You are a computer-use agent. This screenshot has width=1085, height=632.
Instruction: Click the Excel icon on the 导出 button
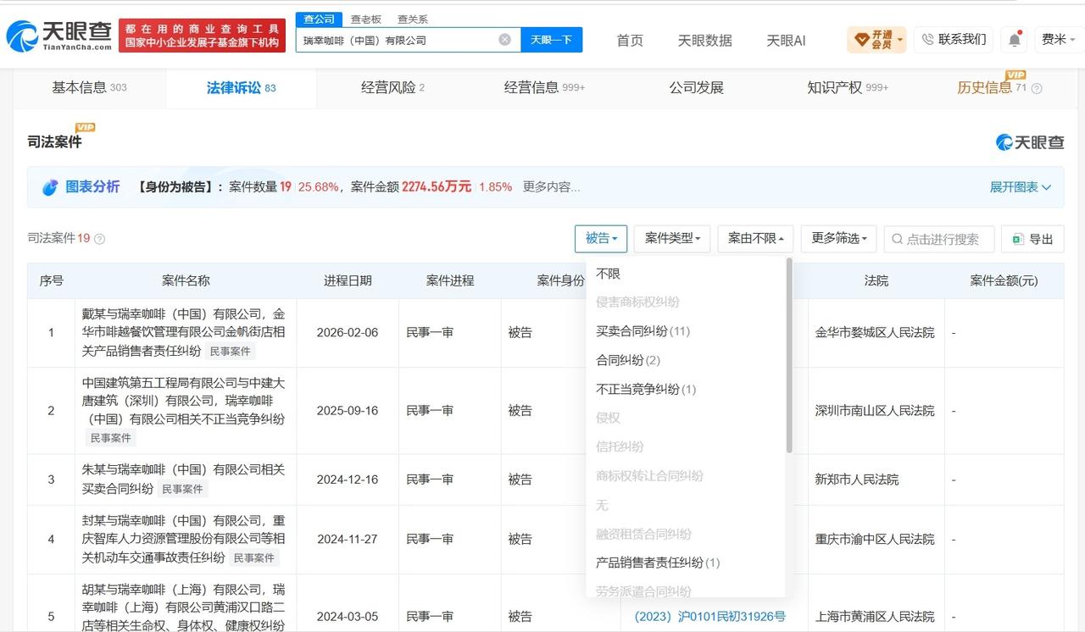tap(1018, 240)
